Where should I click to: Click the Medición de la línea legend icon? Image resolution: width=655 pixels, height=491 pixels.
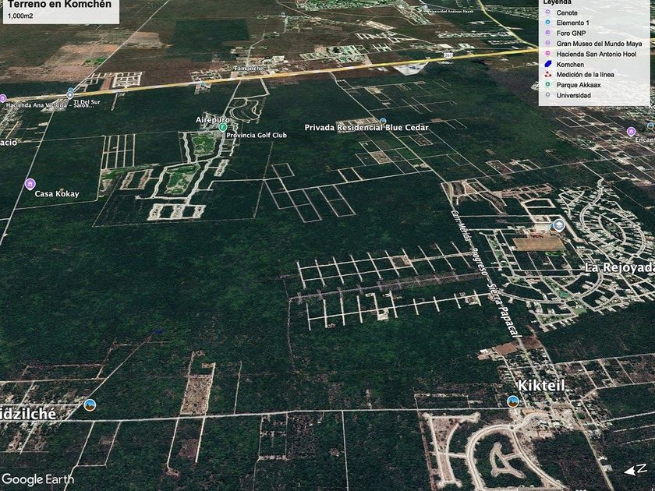click(548, 74)
